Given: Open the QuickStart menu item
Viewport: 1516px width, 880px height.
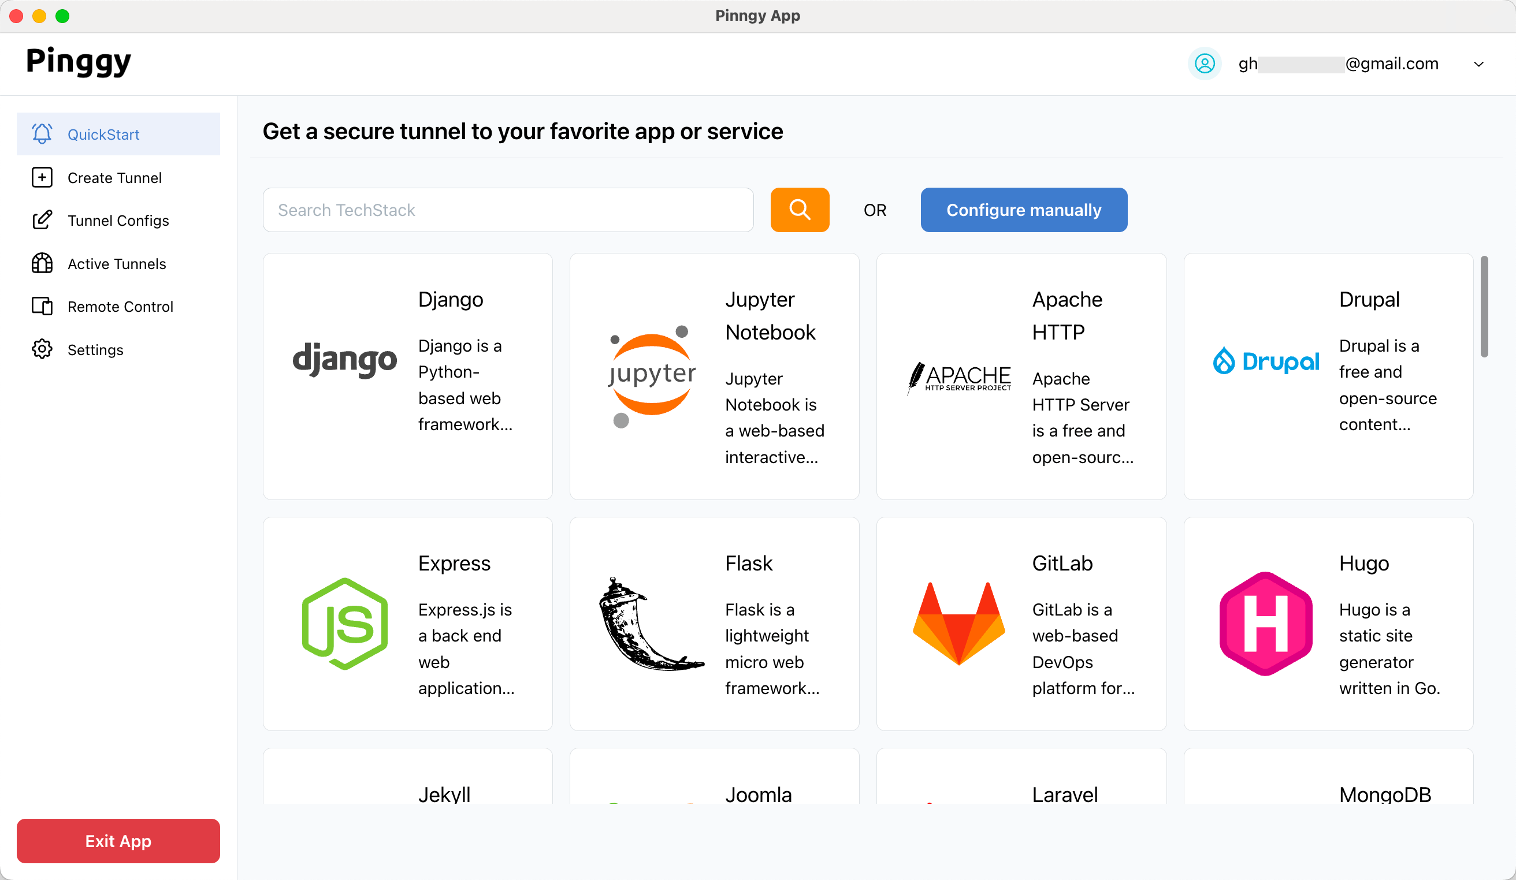Looking at the screenshot, I should coord(118,133).
